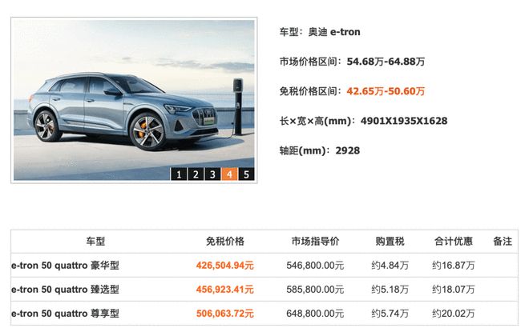The image size is (529, 336).
Task: Click the 备注 column header
Action: pos(503,242)
